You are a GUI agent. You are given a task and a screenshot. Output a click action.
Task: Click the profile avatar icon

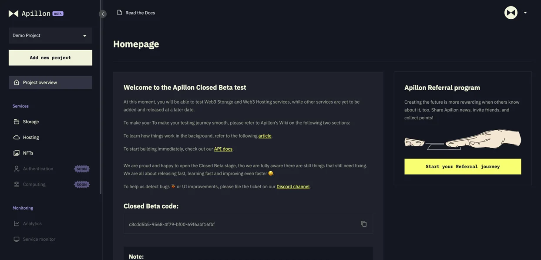(x=511, y=13)
